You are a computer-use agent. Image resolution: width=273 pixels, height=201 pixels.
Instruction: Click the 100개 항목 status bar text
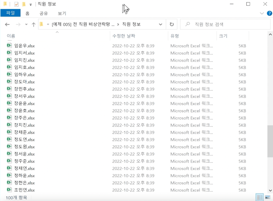16,198
